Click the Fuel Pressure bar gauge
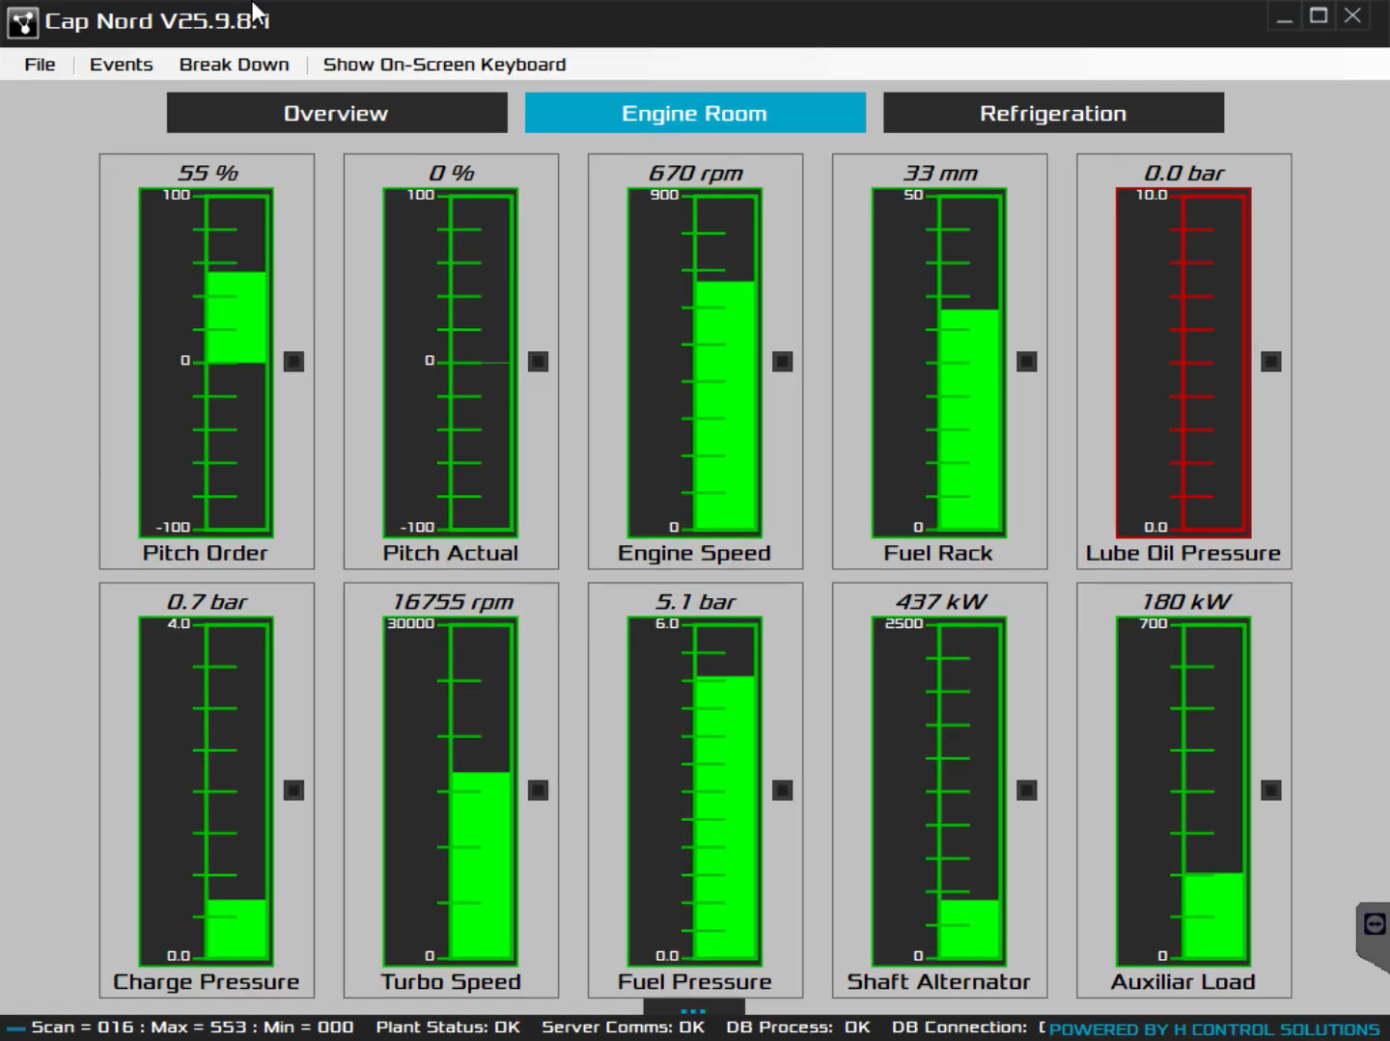The height and width of the screenshot is (1041, 1390). [694, 791]
